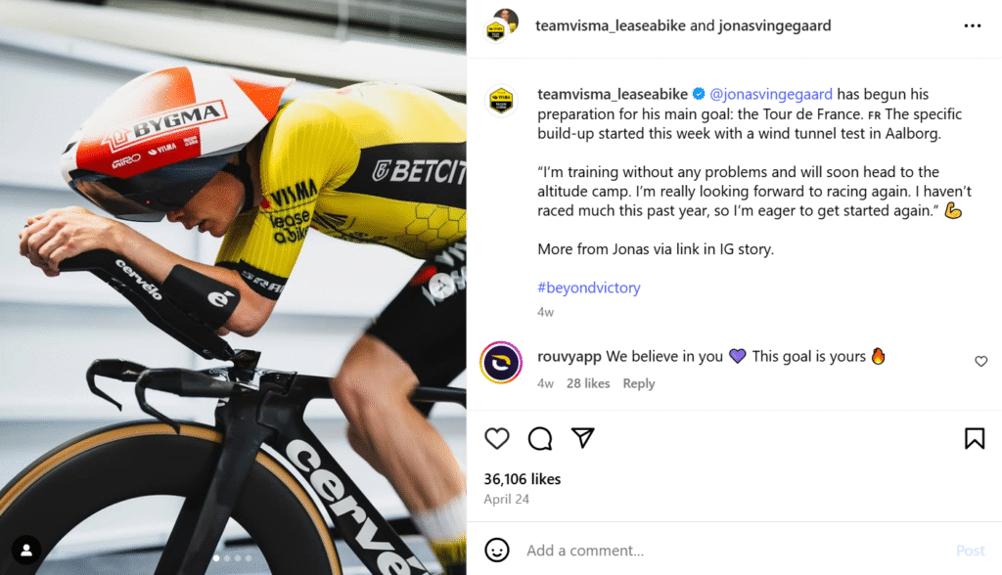Open the three-dot more options menu

(x=972, y=26)
